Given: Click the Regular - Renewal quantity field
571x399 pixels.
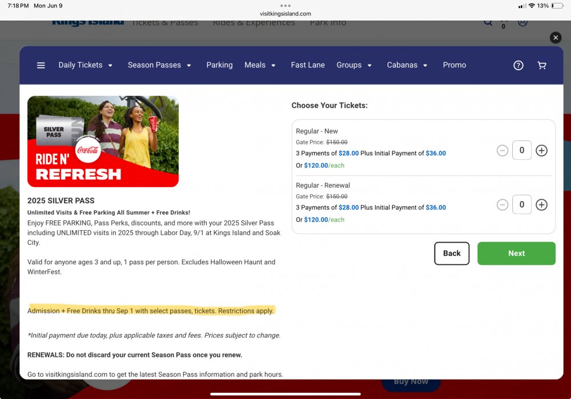Looking at the screenshot, I should (522, 204).
